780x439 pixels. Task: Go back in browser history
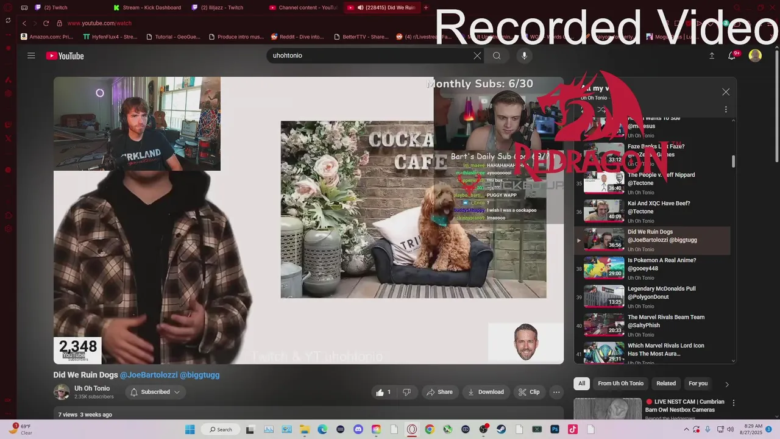point(24,23)
